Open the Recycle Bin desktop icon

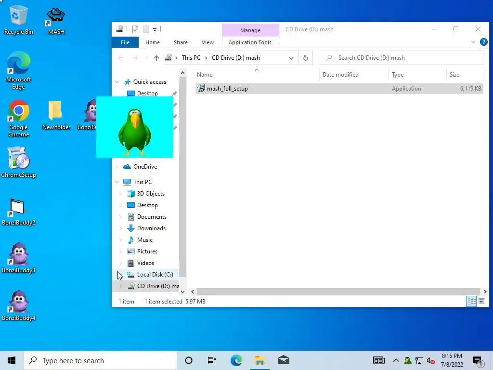[18, 19]
